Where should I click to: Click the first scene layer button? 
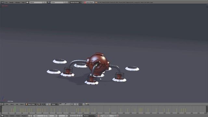60,104
